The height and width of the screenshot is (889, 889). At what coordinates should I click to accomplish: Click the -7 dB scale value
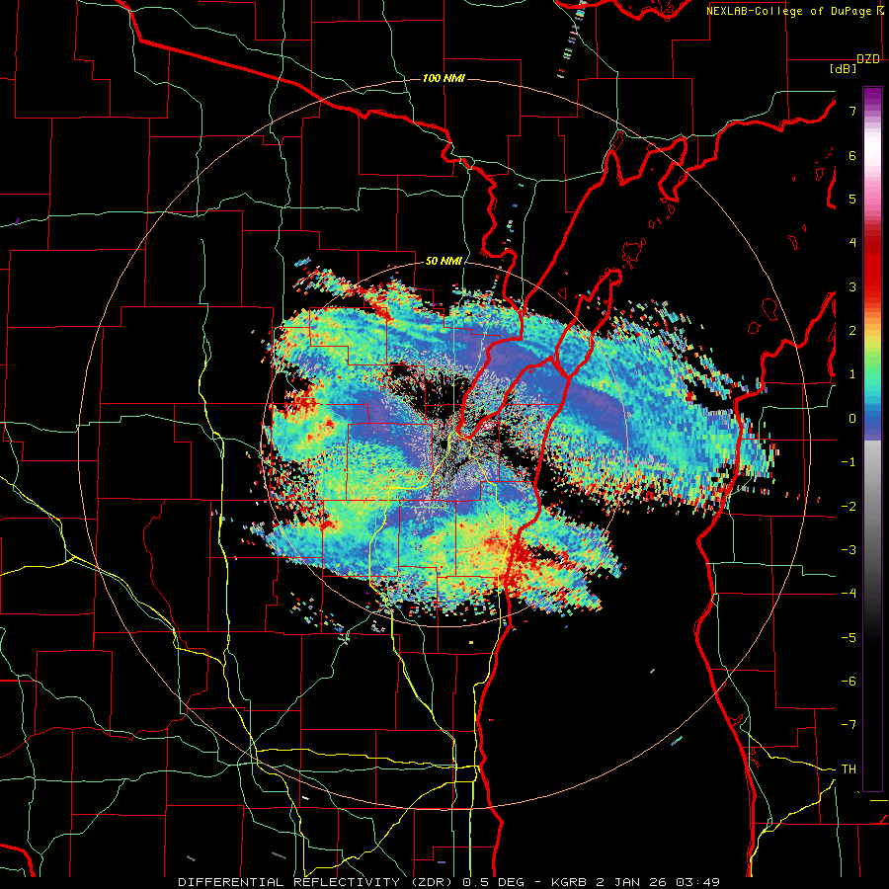[849, 725]
